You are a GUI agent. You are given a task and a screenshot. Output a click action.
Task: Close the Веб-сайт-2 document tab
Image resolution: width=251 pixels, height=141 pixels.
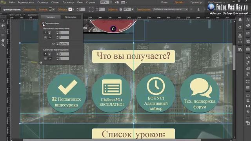tap(24, 15)
